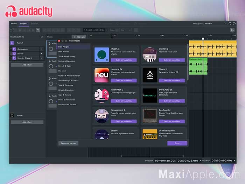Image resolution: width=245 pixels, height=184 pixels.
Task: Select the Voice & Podcasting category
Action: [x=73, y=56]
